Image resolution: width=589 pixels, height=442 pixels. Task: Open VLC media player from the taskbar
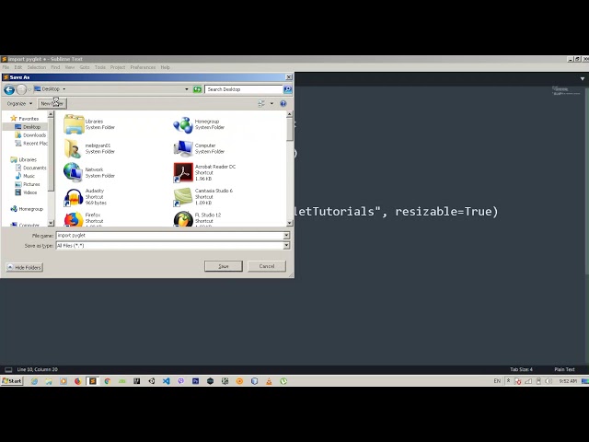(269, 381)
